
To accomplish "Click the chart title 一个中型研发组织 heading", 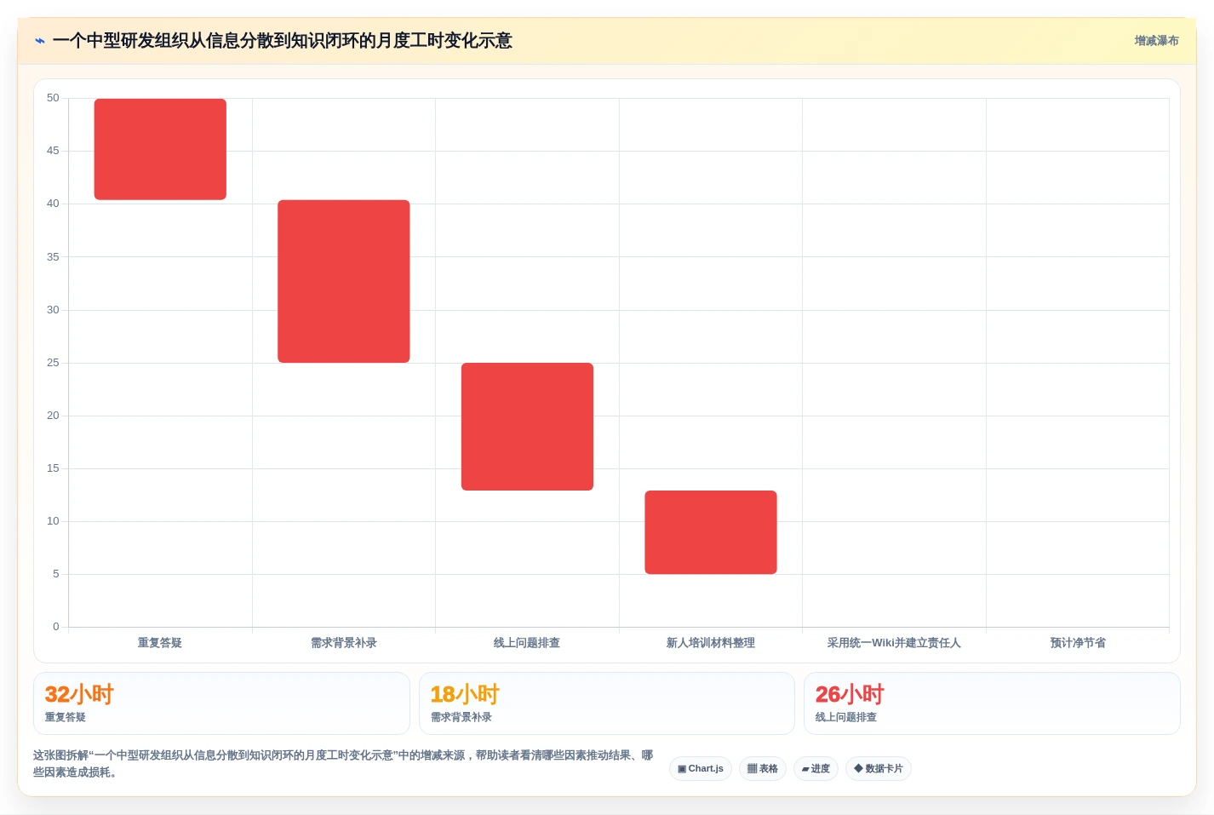I will pyautogui.click(x=282, y=41).
